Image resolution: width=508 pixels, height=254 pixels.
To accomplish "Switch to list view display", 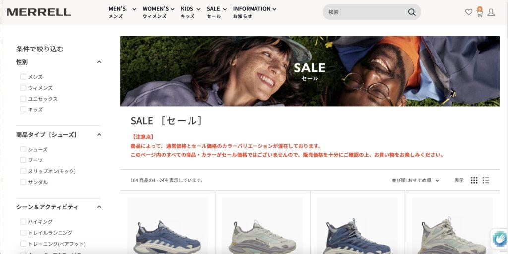I will [486, 180].
